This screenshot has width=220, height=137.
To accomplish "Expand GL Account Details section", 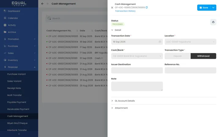I will pos(112,101).
